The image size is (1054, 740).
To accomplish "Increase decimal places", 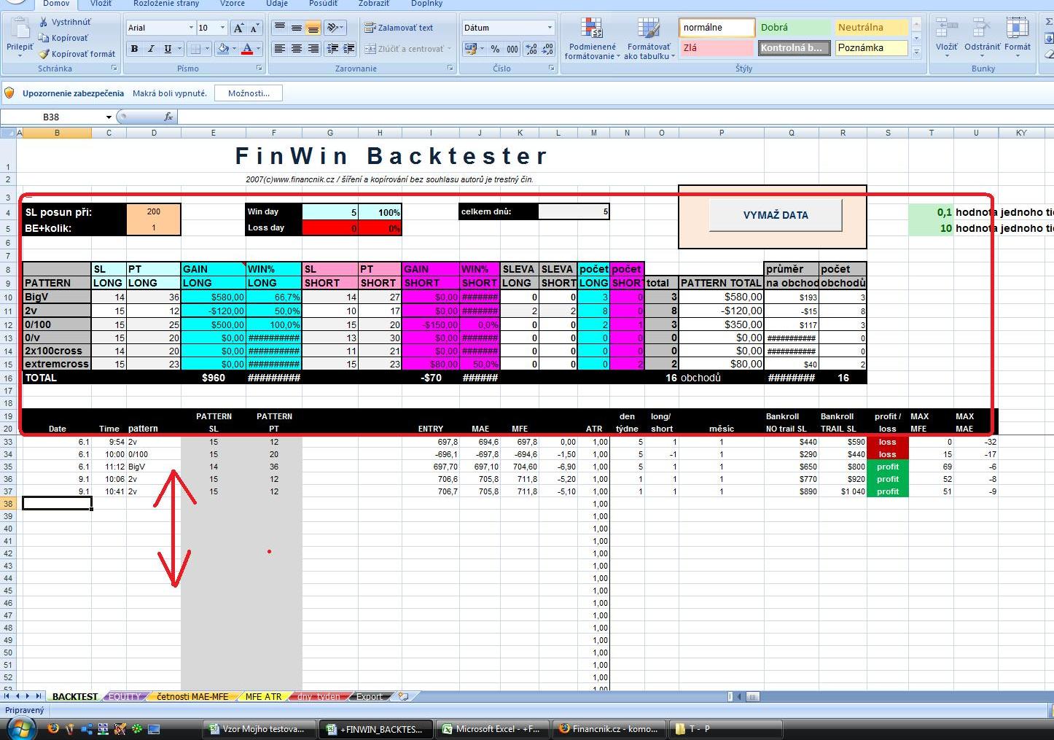I will coord(531,49).
